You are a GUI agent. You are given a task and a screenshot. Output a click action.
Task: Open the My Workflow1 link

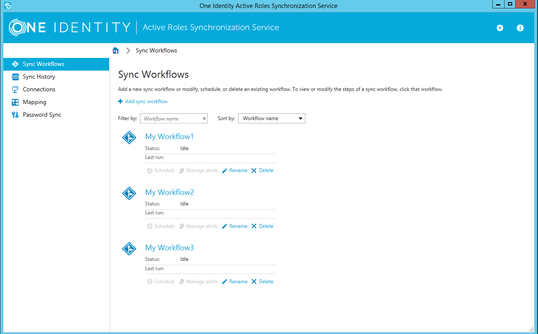click(169, 137)
